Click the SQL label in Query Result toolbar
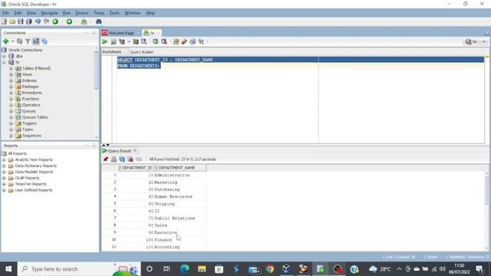This screenshot has width=491, height=276. click(x=139, y=159)
